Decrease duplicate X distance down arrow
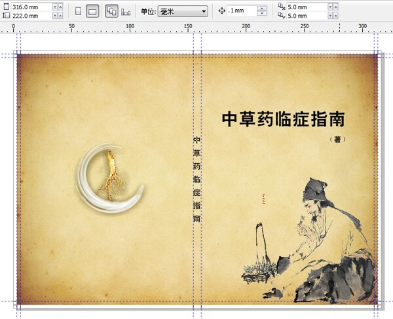Viewport: 393px width, 319px height. (x=330, y=7)
